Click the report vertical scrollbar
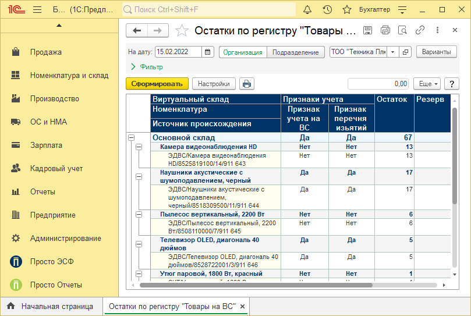The width and height of the screenshot is (471, 316). click(455, 155)
